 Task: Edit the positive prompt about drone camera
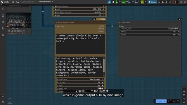[80, 44]
